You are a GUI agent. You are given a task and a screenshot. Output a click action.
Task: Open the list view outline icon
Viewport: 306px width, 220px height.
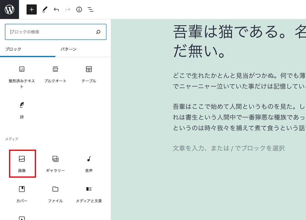pos(90,10)
